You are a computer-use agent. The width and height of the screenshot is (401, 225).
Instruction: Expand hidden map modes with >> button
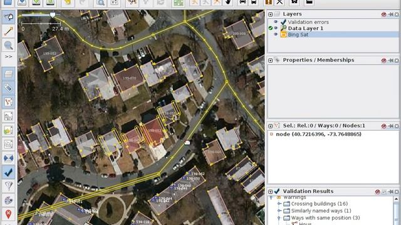click(8, 57)
